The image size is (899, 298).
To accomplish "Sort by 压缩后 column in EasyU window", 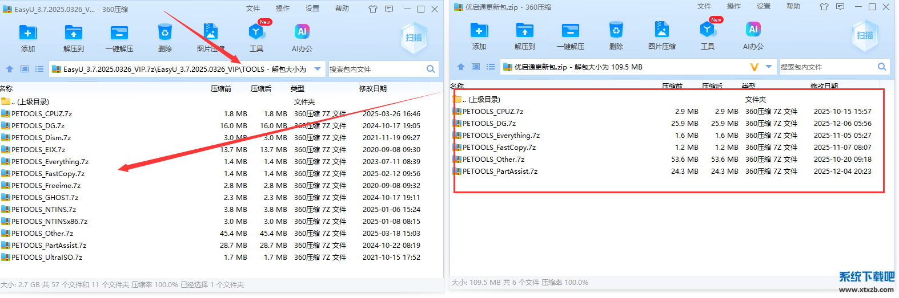I will 261,89.
